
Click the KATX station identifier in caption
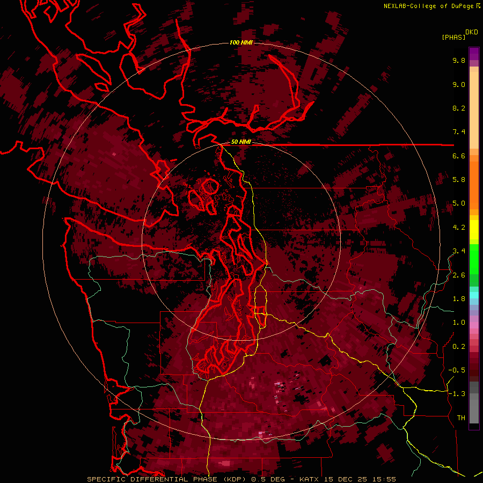[x=310, y=479]
